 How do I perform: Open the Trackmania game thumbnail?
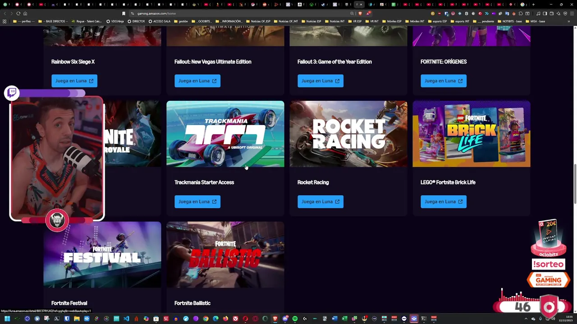tap(225, 134)
